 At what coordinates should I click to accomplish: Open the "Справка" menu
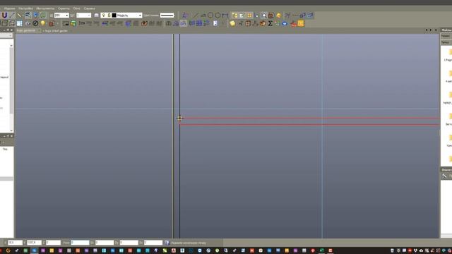tap(90, 8)
